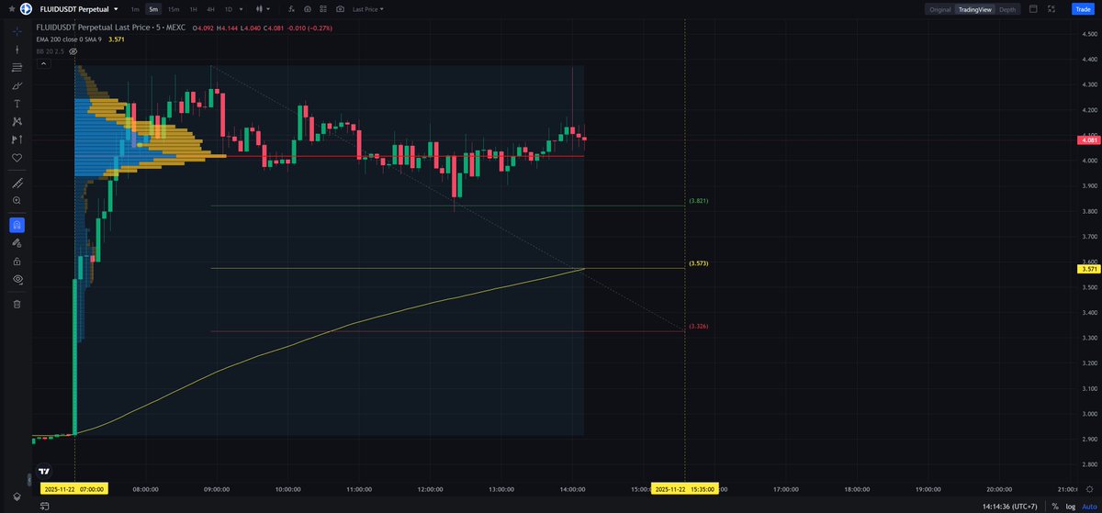Open the heart icons tool

(17, 158)
